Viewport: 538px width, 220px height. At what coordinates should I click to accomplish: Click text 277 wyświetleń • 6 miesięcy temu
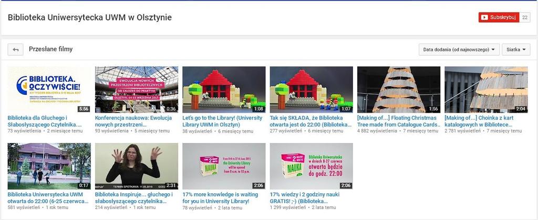(x=306, y=131)
